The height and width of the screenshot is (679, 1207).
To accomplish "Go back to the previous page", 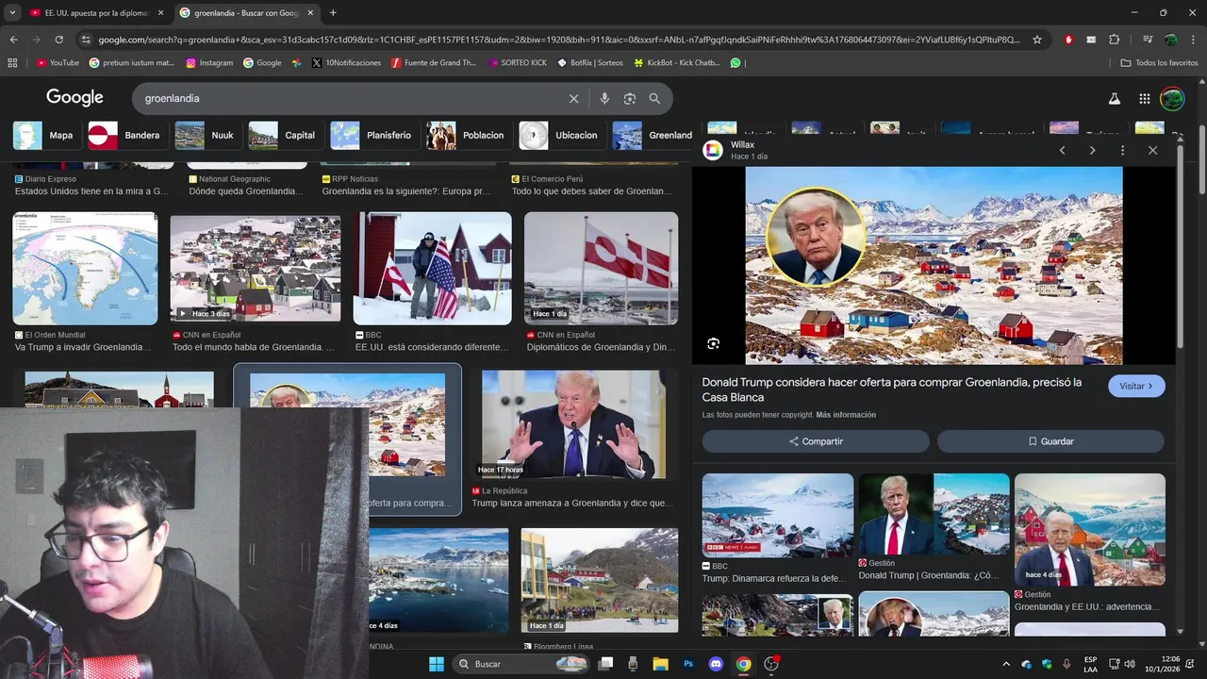I will point(13,40).
